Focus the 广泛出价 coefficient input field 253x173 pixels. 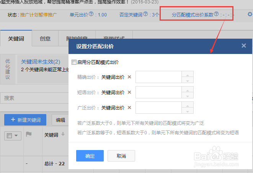159,108
